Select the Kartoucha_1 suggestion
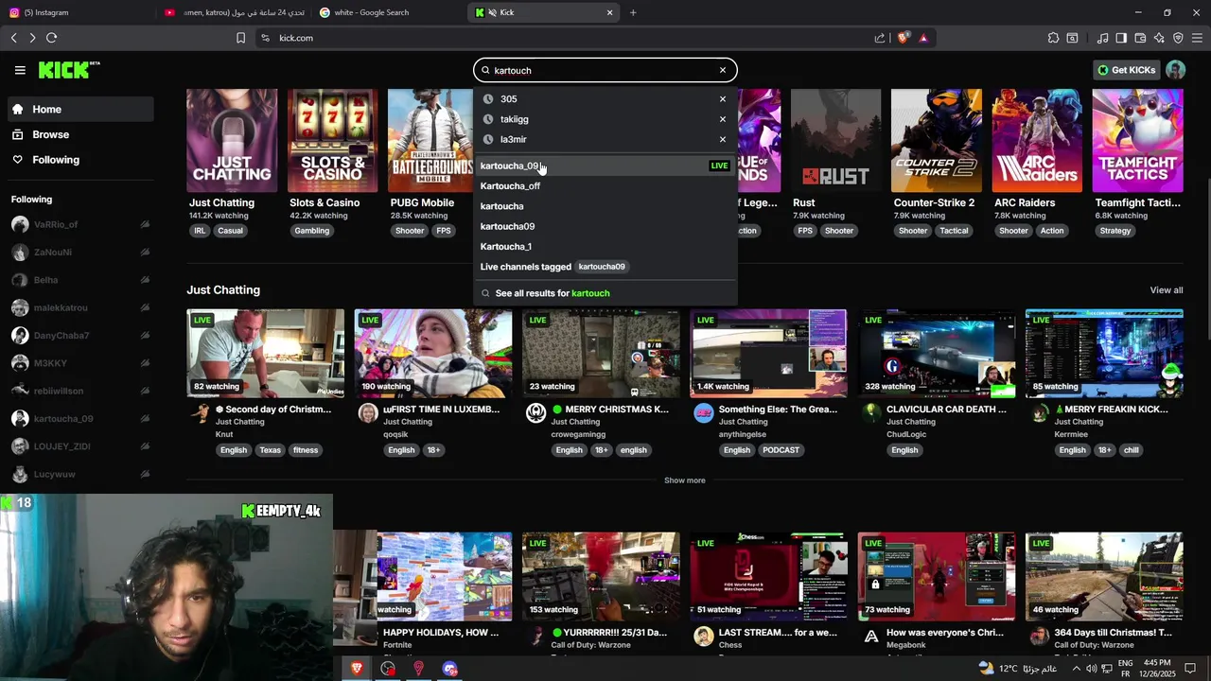 coord(605,247)
